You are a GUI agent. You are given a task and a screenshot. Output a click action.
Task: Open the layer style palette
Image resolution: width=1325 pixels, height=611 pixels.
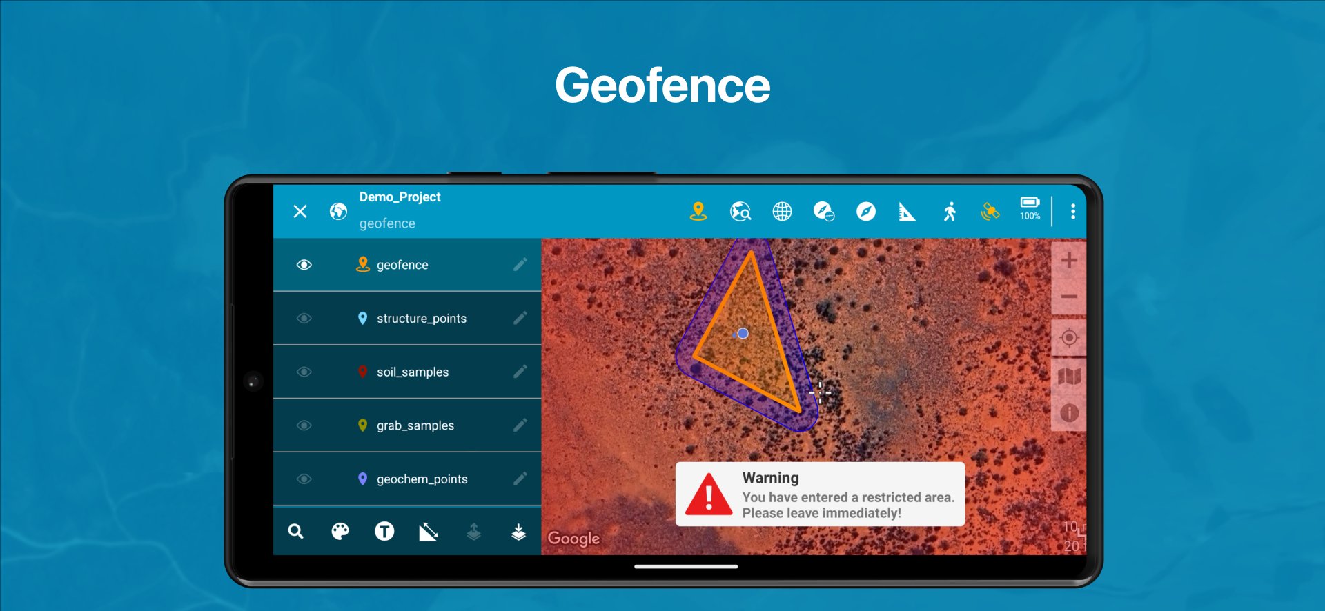pyautogui.click(x=340, y=531)
